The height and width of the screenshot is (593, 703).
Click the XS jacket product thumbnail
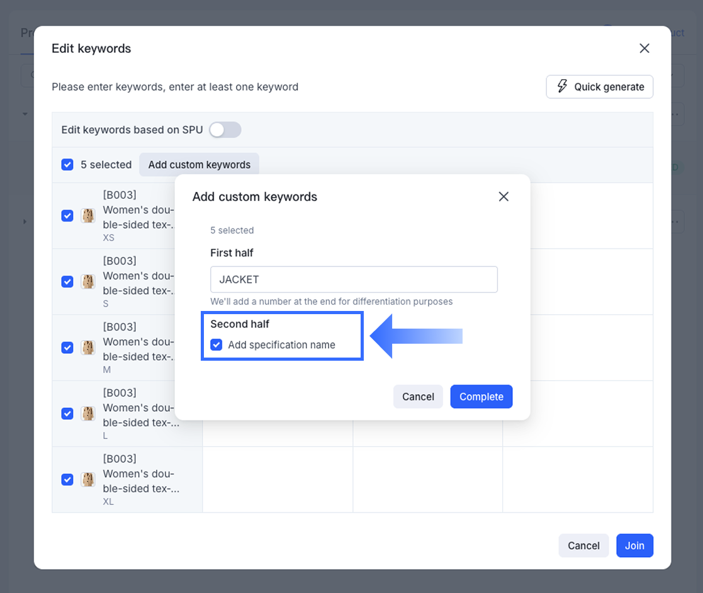tap(89, 216)
